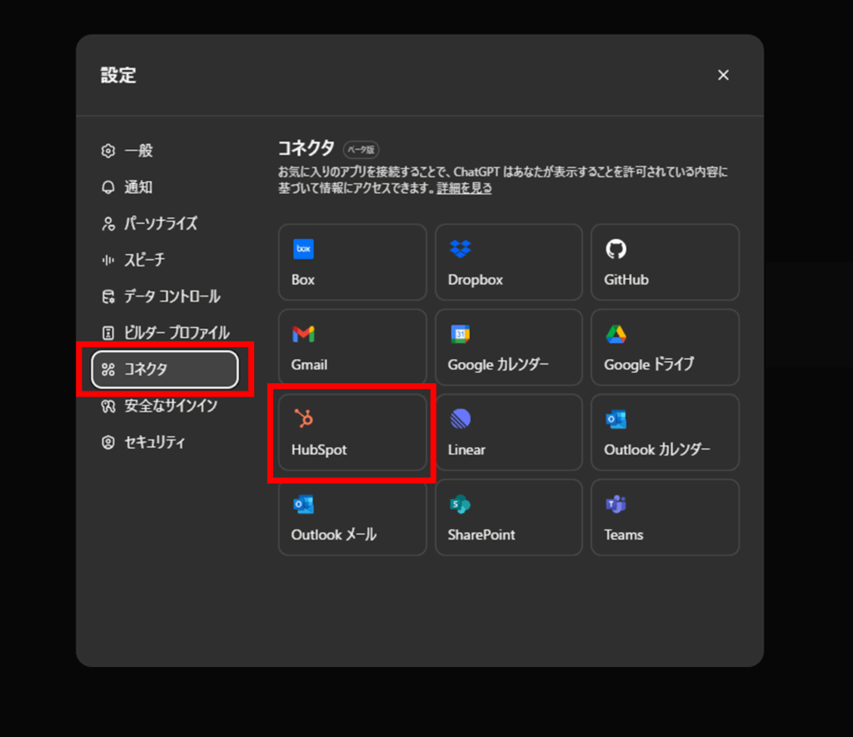Select the コネクタ tab
Viewport: 853px width, 737px height.
(x=165, y=369)
